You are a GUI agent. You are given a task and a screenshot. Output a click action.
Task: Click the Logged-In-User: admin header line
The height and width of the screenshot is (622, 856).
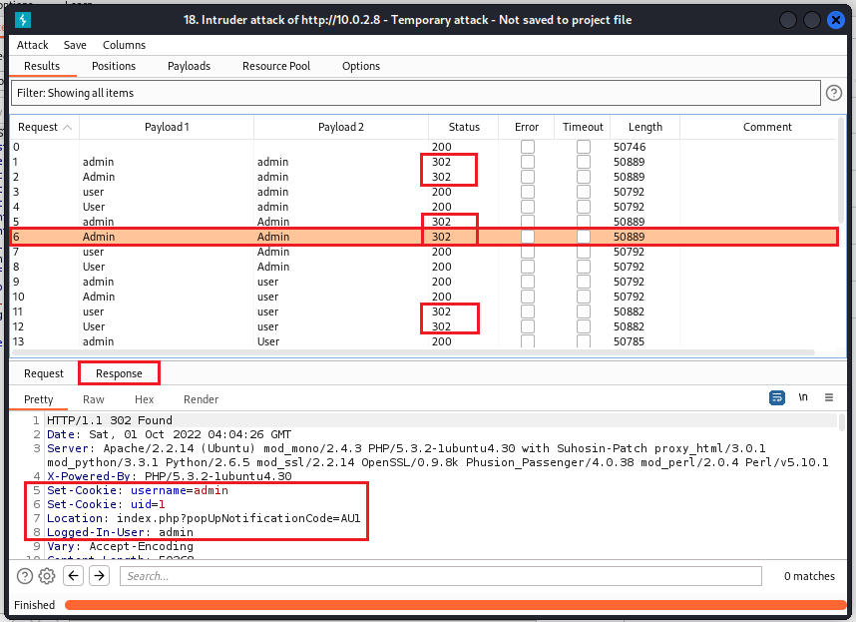pos(120,532)
